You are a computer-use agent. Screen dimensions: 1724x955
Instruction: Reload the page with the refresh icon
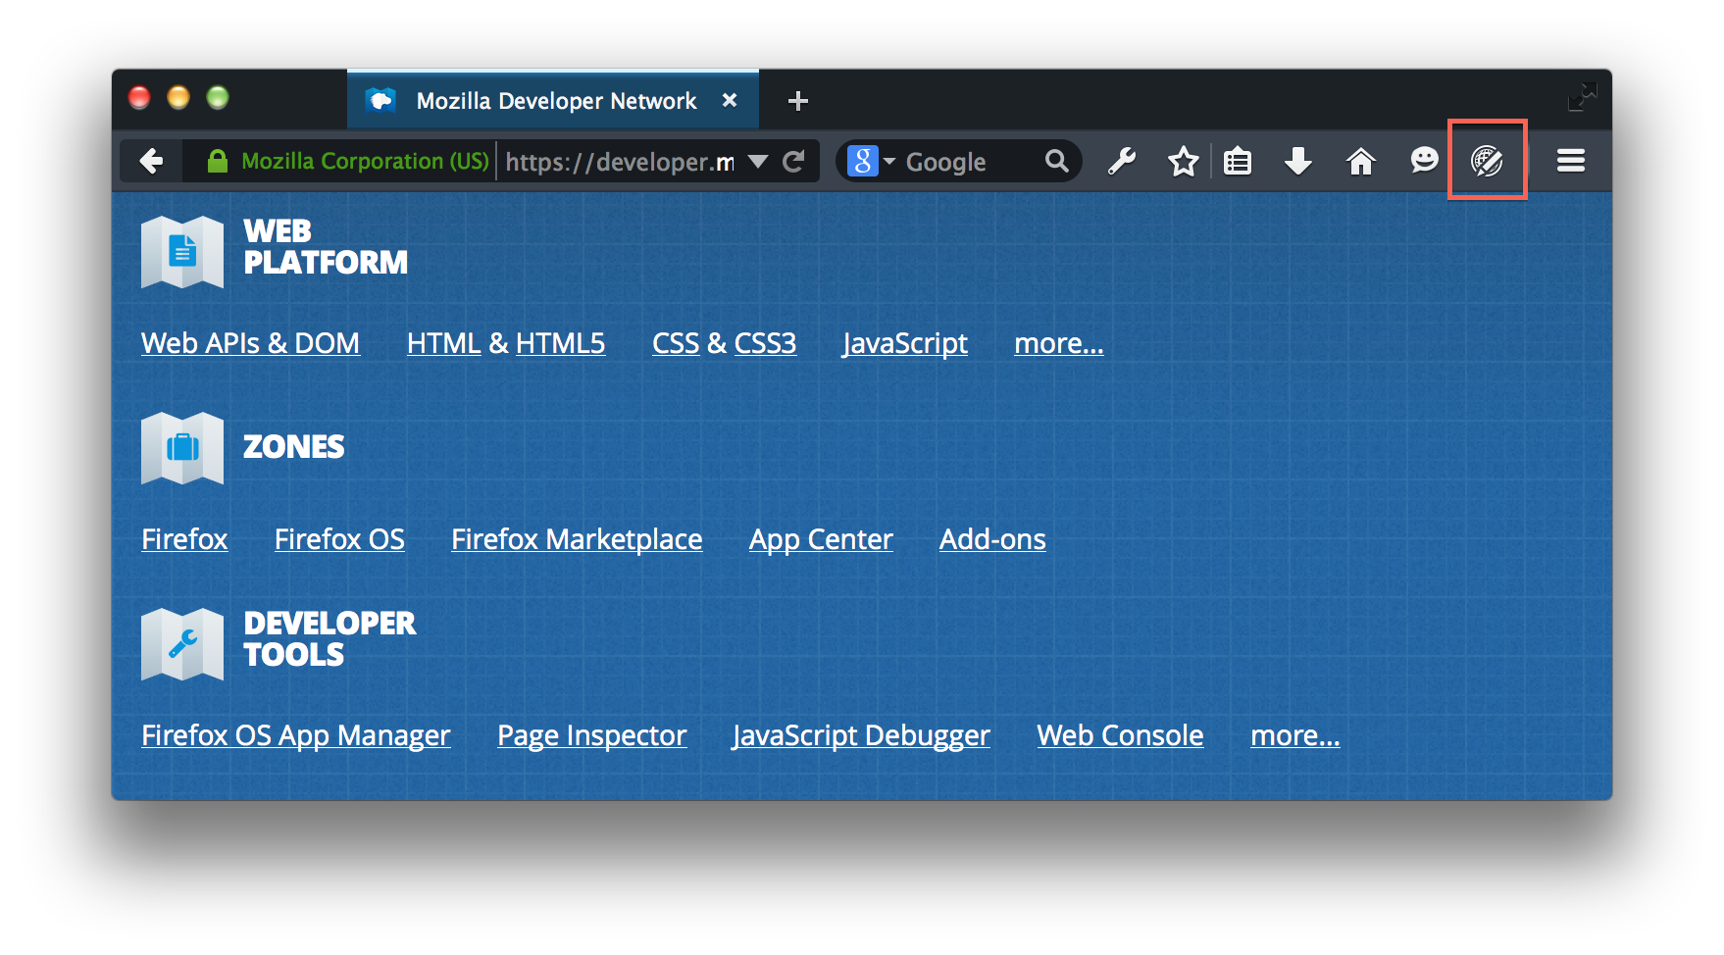(793, 162)
